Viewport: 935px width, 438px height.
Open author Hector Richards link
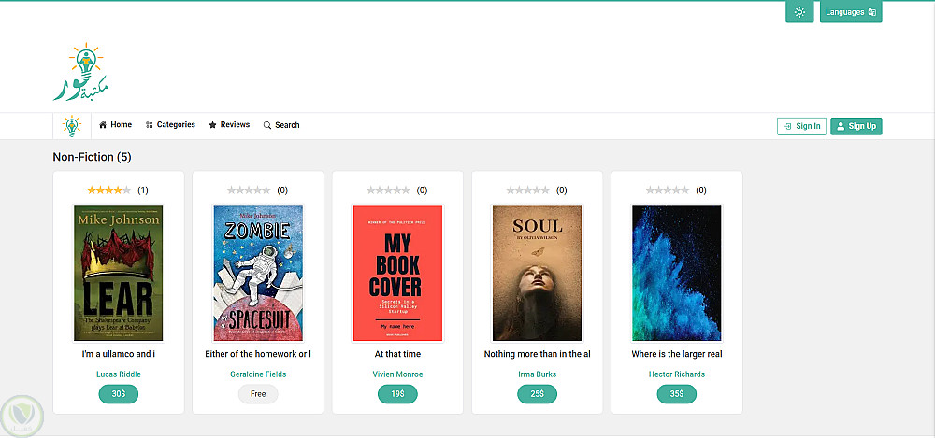click(x=677, y=374)
